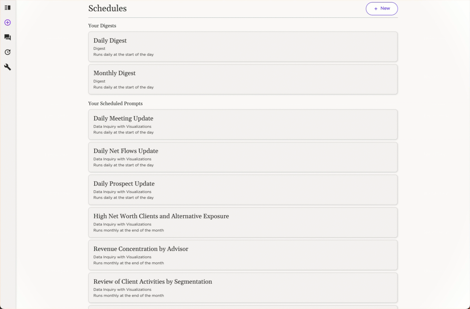Screen dimensions: 470x309
Task: Open the chat conversations icon
Action: pos(7,38)
